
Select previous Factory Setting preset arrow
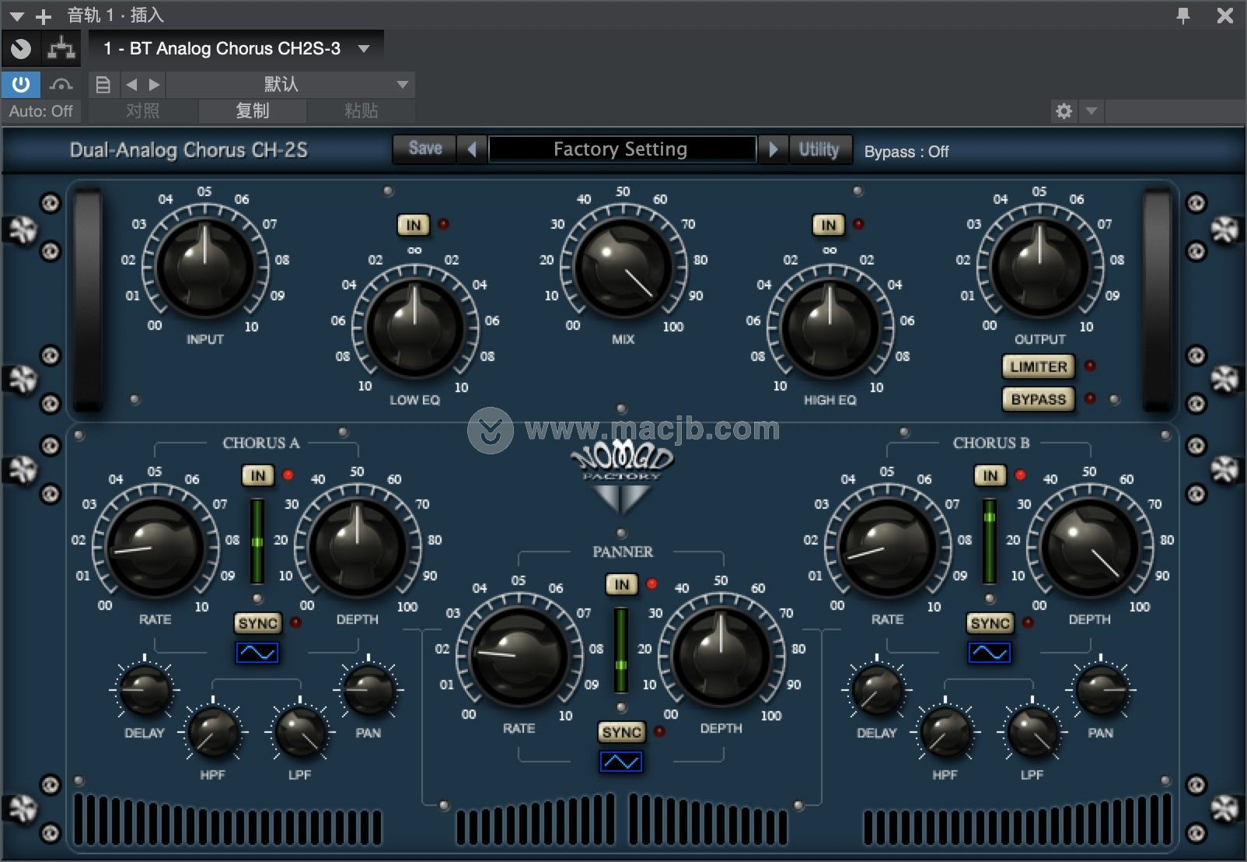tap(472, 149)
